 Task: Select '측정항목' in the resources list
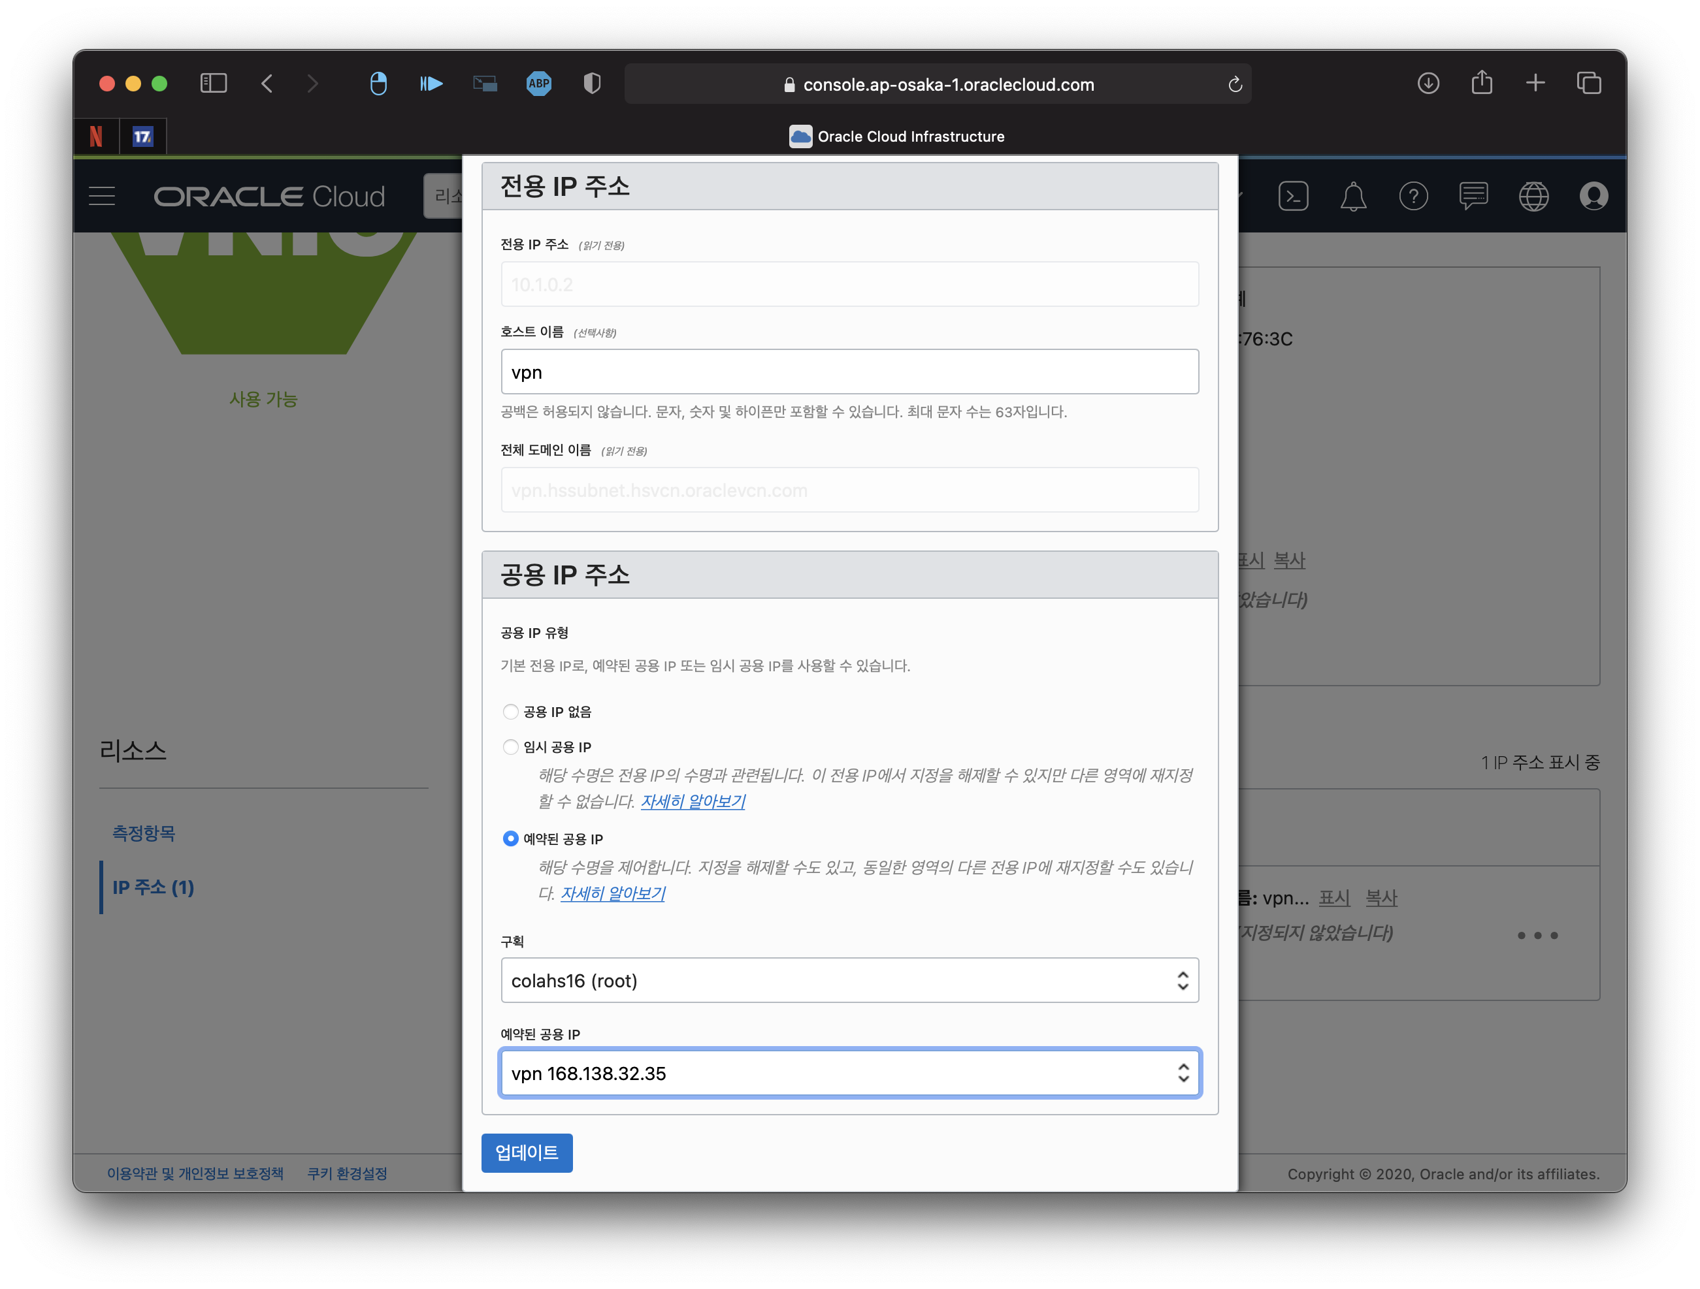144,833
